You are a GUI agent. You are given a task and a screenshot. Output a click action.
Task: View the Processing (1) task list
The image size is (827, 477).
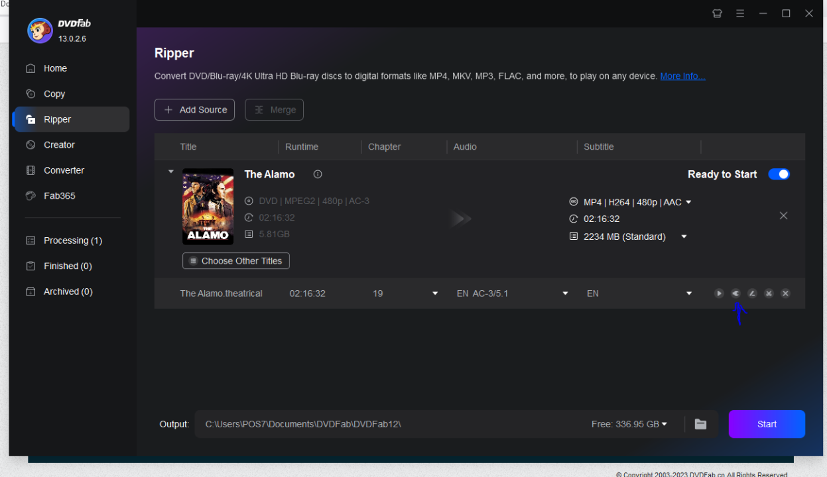(x=71, y=240)
